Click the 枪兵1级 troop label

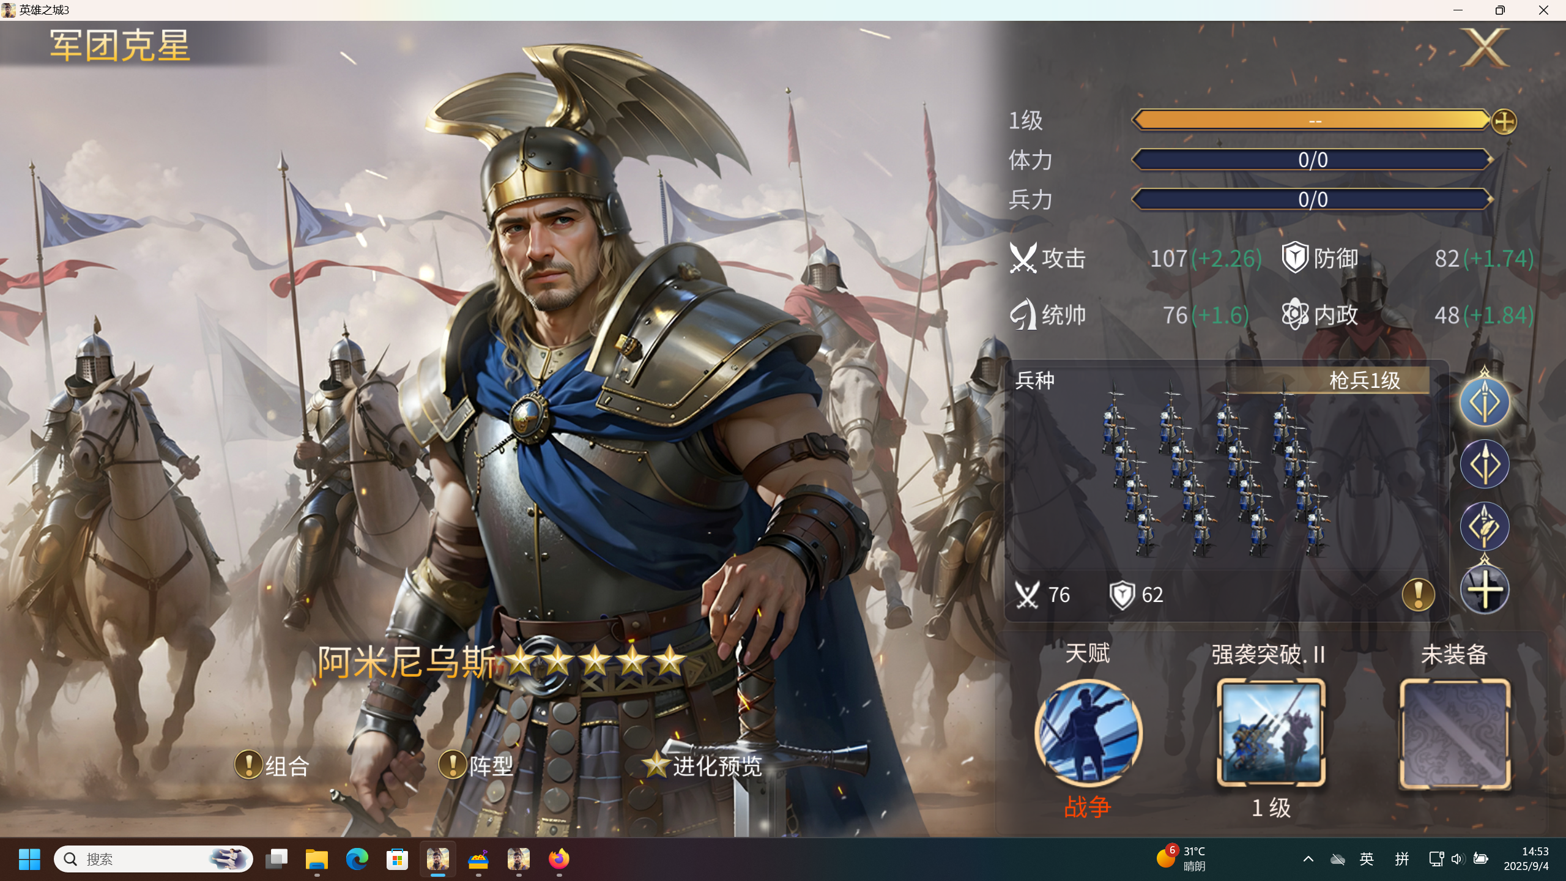(x=1365, y=381)
